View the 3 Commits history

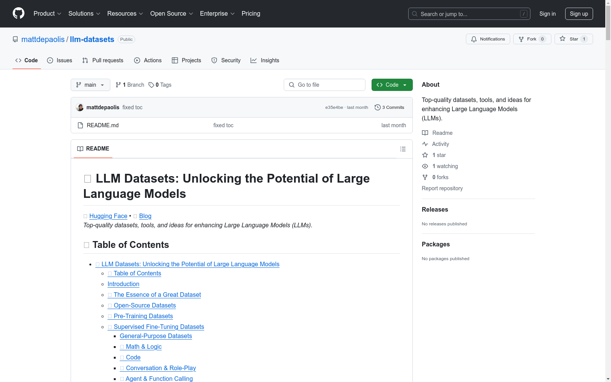pos(390,107)
